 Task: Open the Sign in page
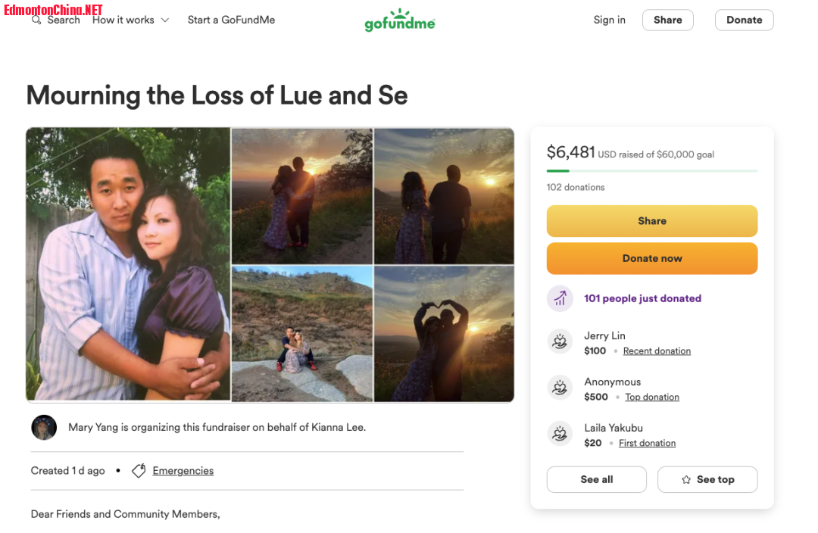609,20
